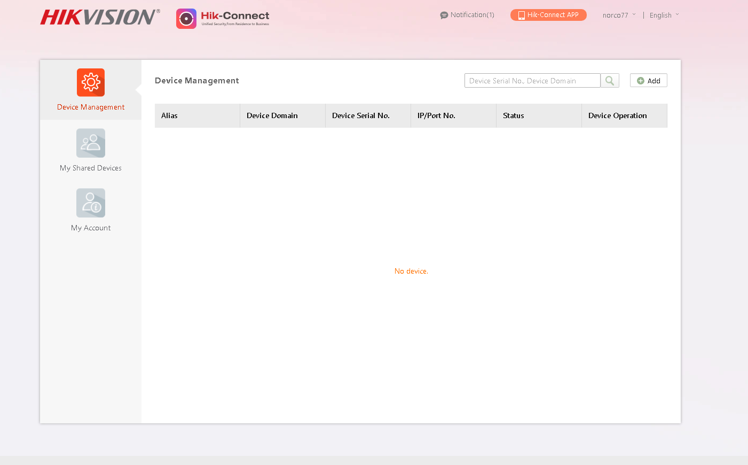Click the Hikvision logo

(100, 17)
